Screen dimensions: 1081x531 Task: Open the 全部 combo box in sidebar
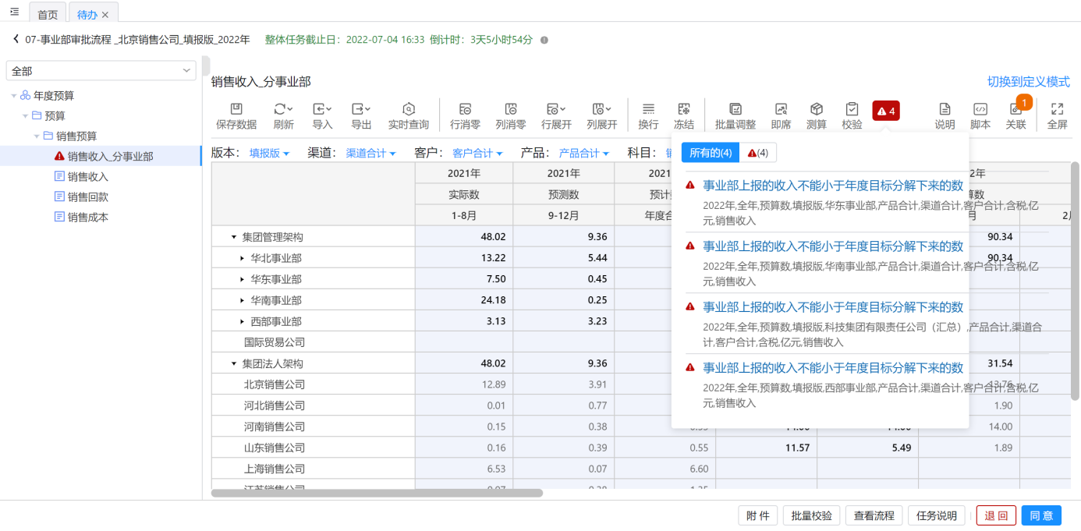coord(101,71)
